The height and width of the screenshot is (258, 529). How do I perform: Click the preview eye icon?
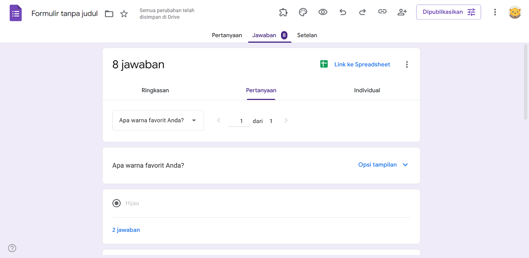coord(323,12)
